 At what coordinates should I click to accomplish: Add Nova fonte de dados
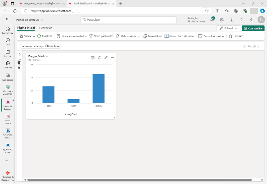[x=71, y=36]
